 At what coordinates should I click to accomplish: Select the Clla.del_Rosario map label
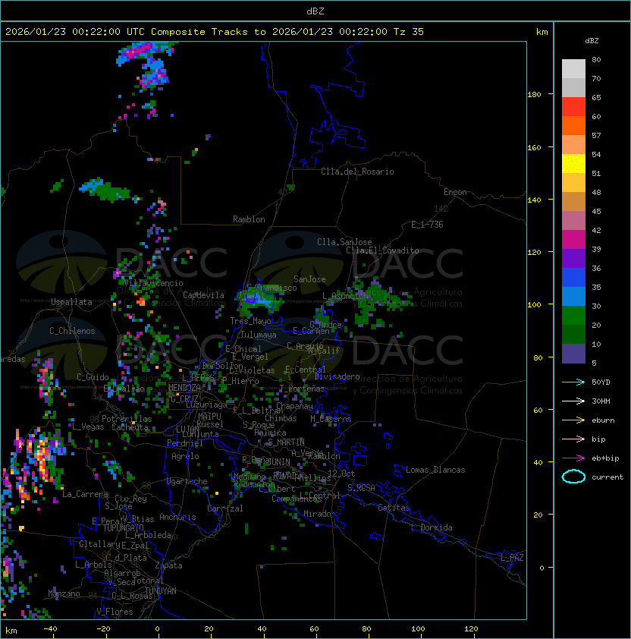357,172
